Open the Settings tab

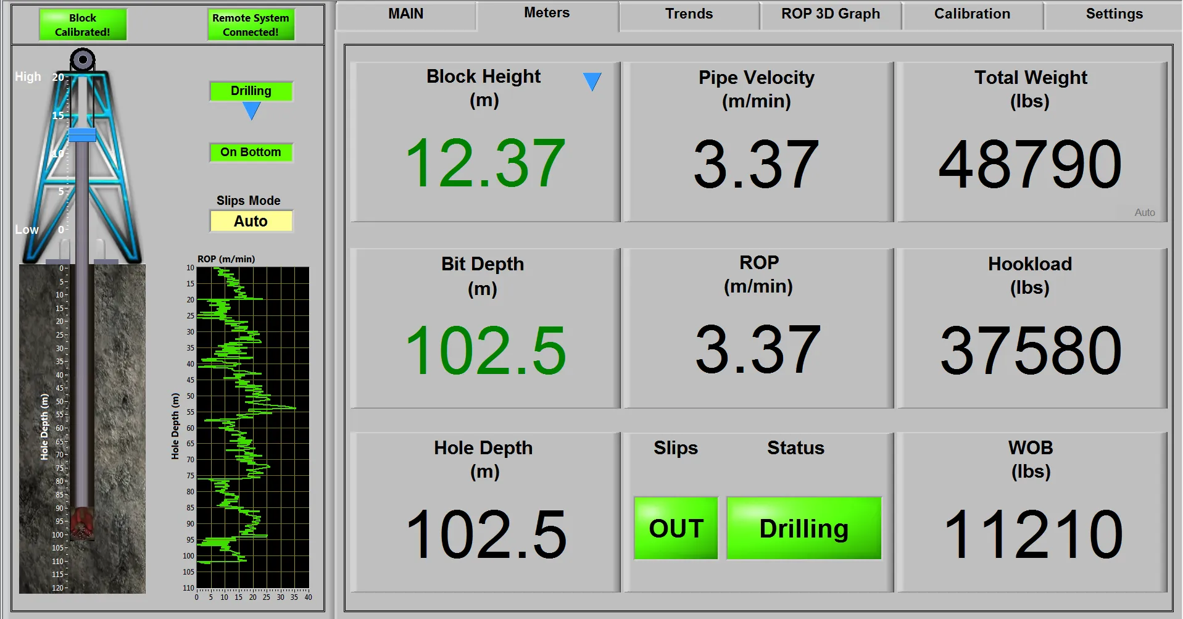click(1114, 15)
